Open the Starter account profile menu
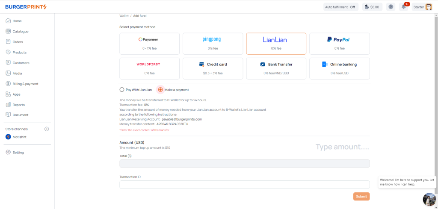Image resolution: width=438 pixels, height=209 pixels. (x=423, y=7)
